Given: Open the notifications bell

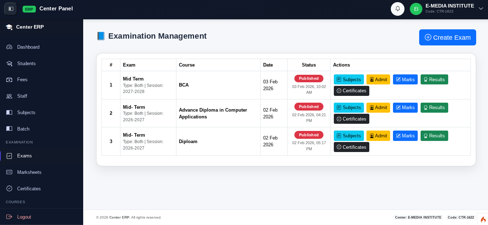Looking at the screenshot, I should [x=397, y=9].
